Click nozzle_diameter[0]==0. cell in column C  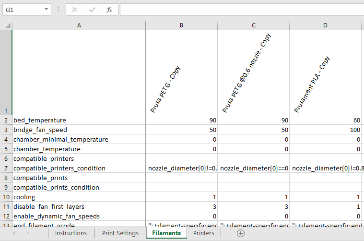[254, 168]
